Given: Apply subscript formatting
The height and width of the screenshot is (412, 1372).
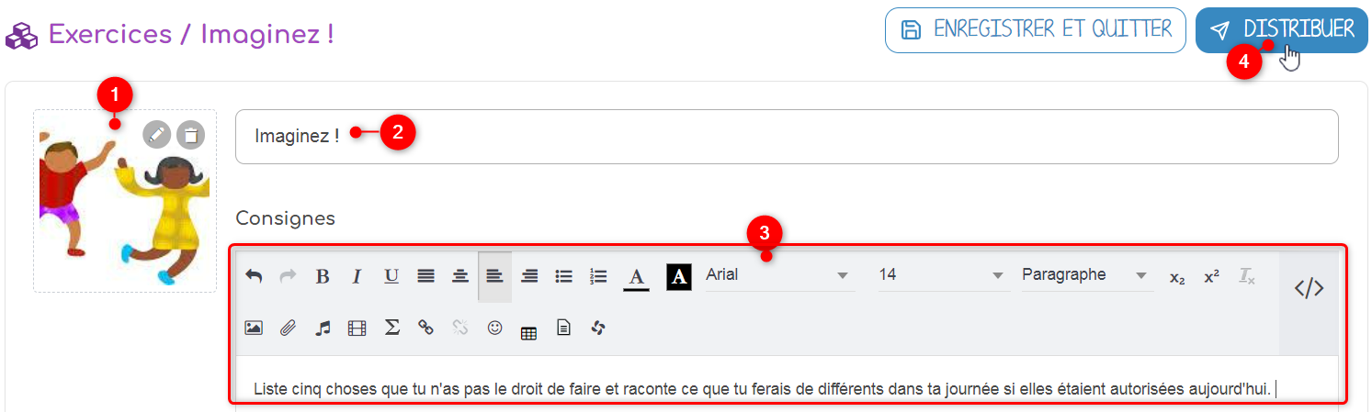Looking at the screenshot, I should coord(1177,277).
